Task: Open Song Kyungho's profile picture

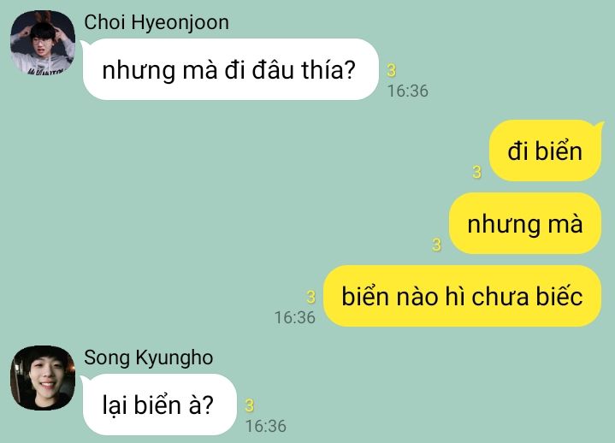Action: point(43,378)
